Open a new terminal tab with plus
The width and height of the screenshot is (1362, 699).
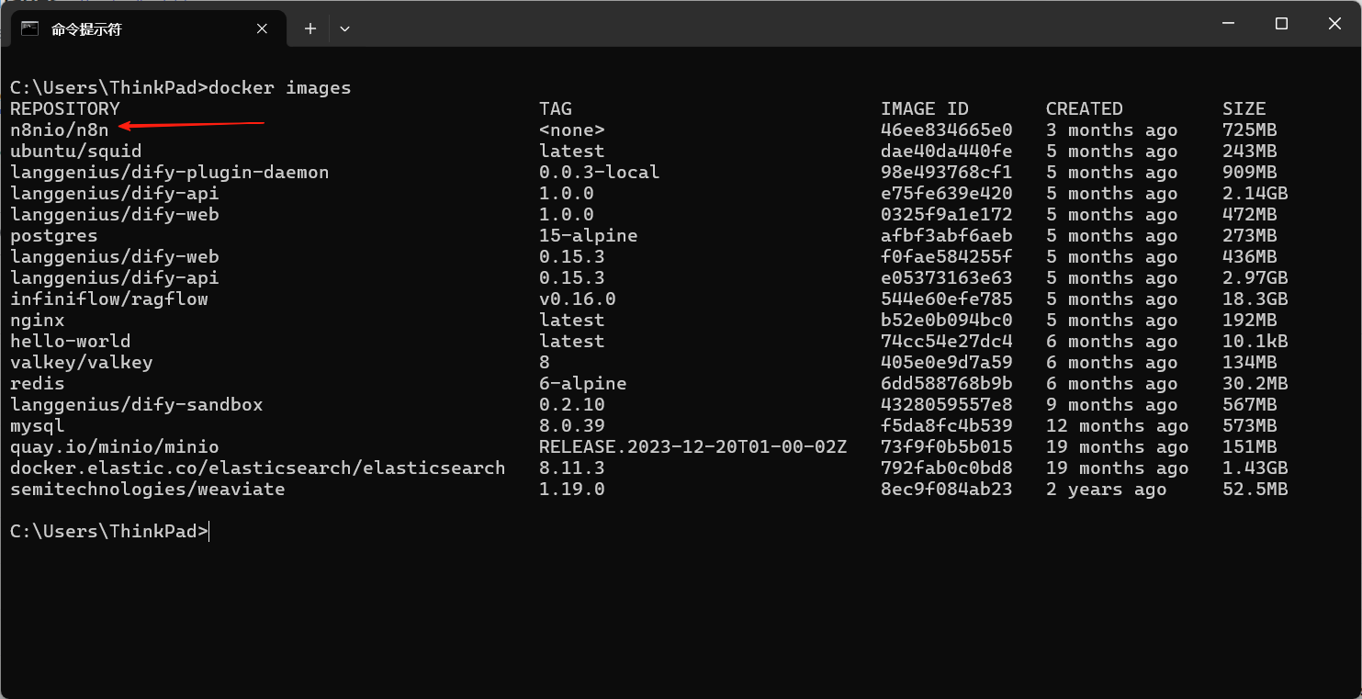310,28
